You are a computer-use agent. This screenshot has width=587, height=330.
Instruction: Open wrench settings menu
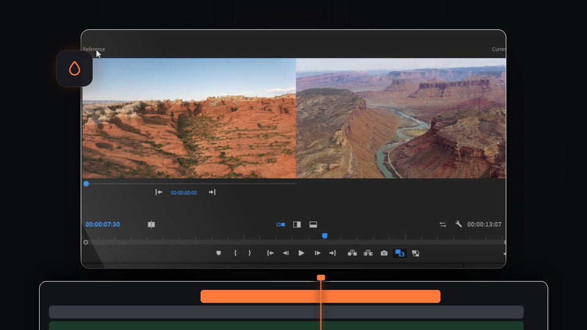(x=458, y=224)
